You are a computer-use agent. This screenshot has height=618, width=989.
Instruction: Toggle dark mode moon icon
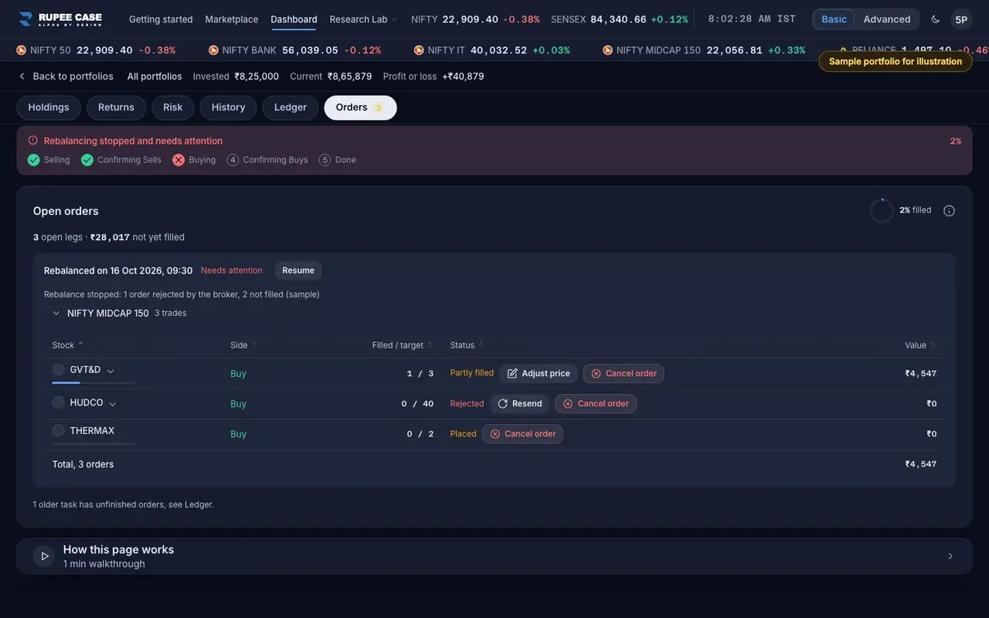coord(936,19)
